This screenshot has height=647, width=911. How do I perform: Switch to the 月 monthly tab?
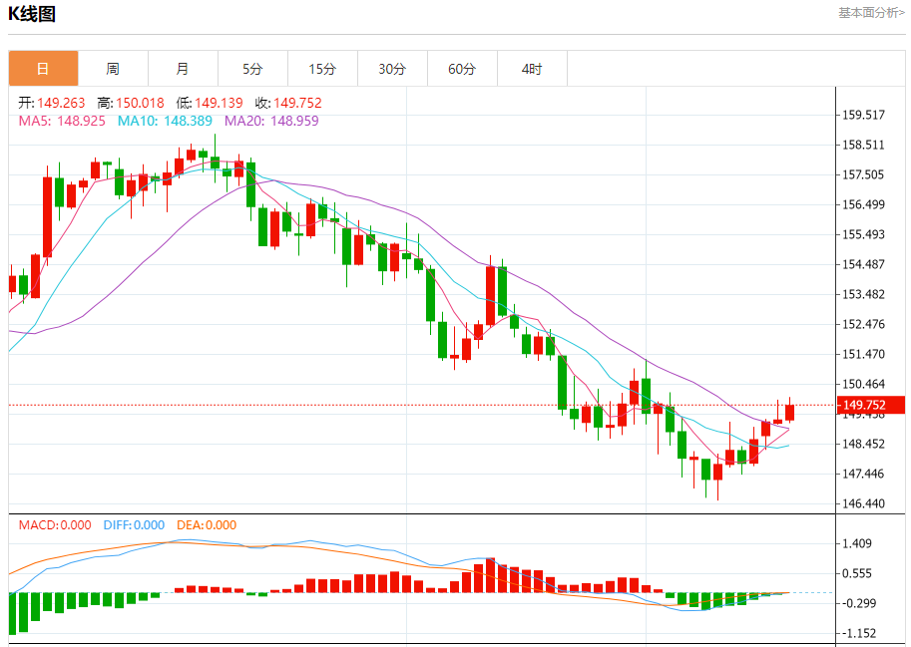point(183,69)
